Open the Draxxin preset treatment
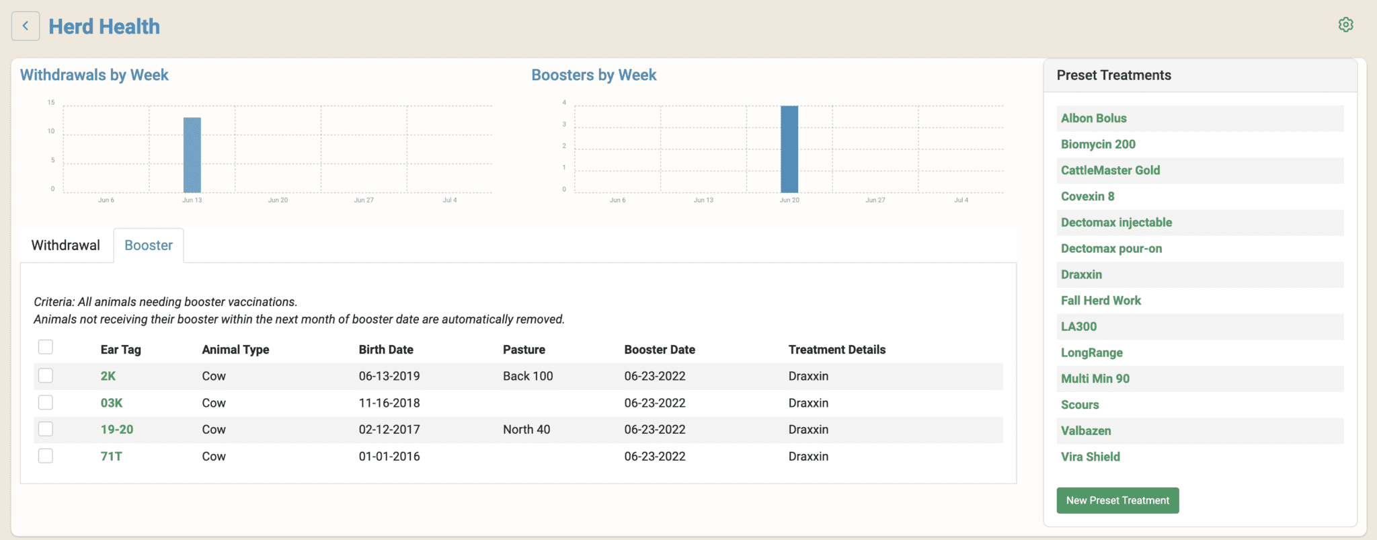Viewport: 1377px width, 540px height. coord(1081,274)
